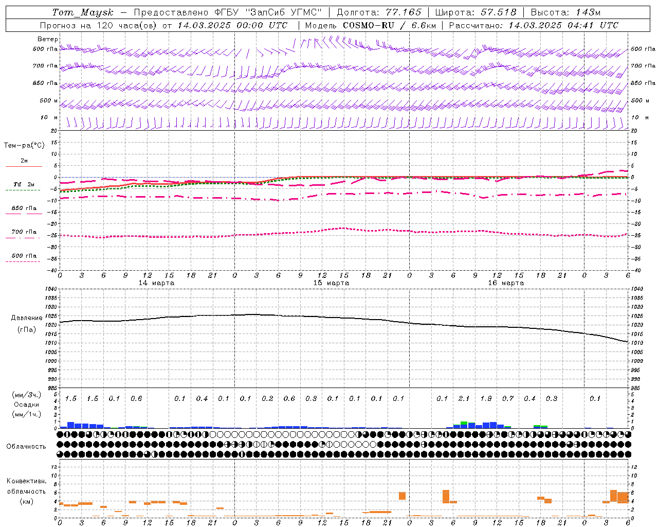The image size is (658, 527).
Task: Click the Давление panel label
Action: click(x=27, y=318)
